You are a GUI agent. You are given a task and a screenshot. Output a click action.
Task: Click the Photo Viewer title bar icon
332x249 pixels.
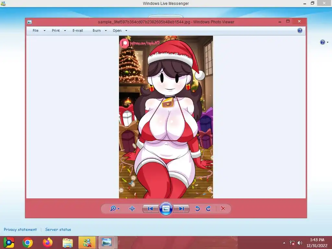(30, 22)
